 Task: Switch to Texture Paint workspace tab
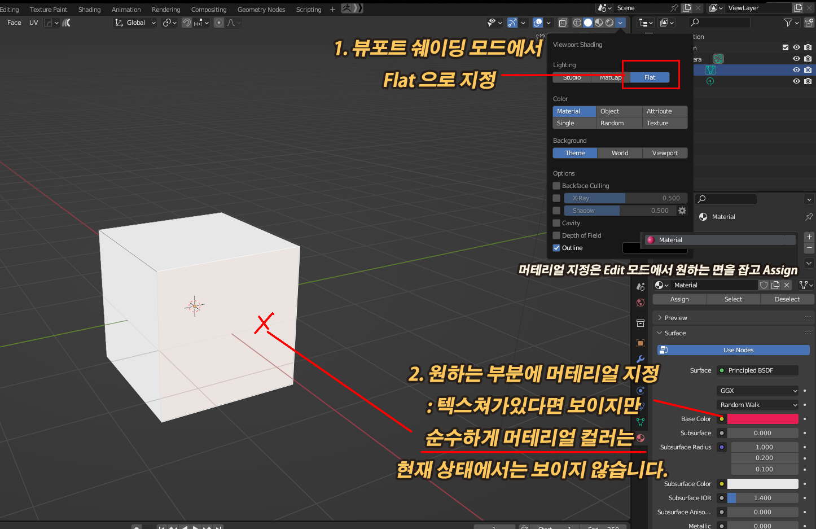coord(49,10)
